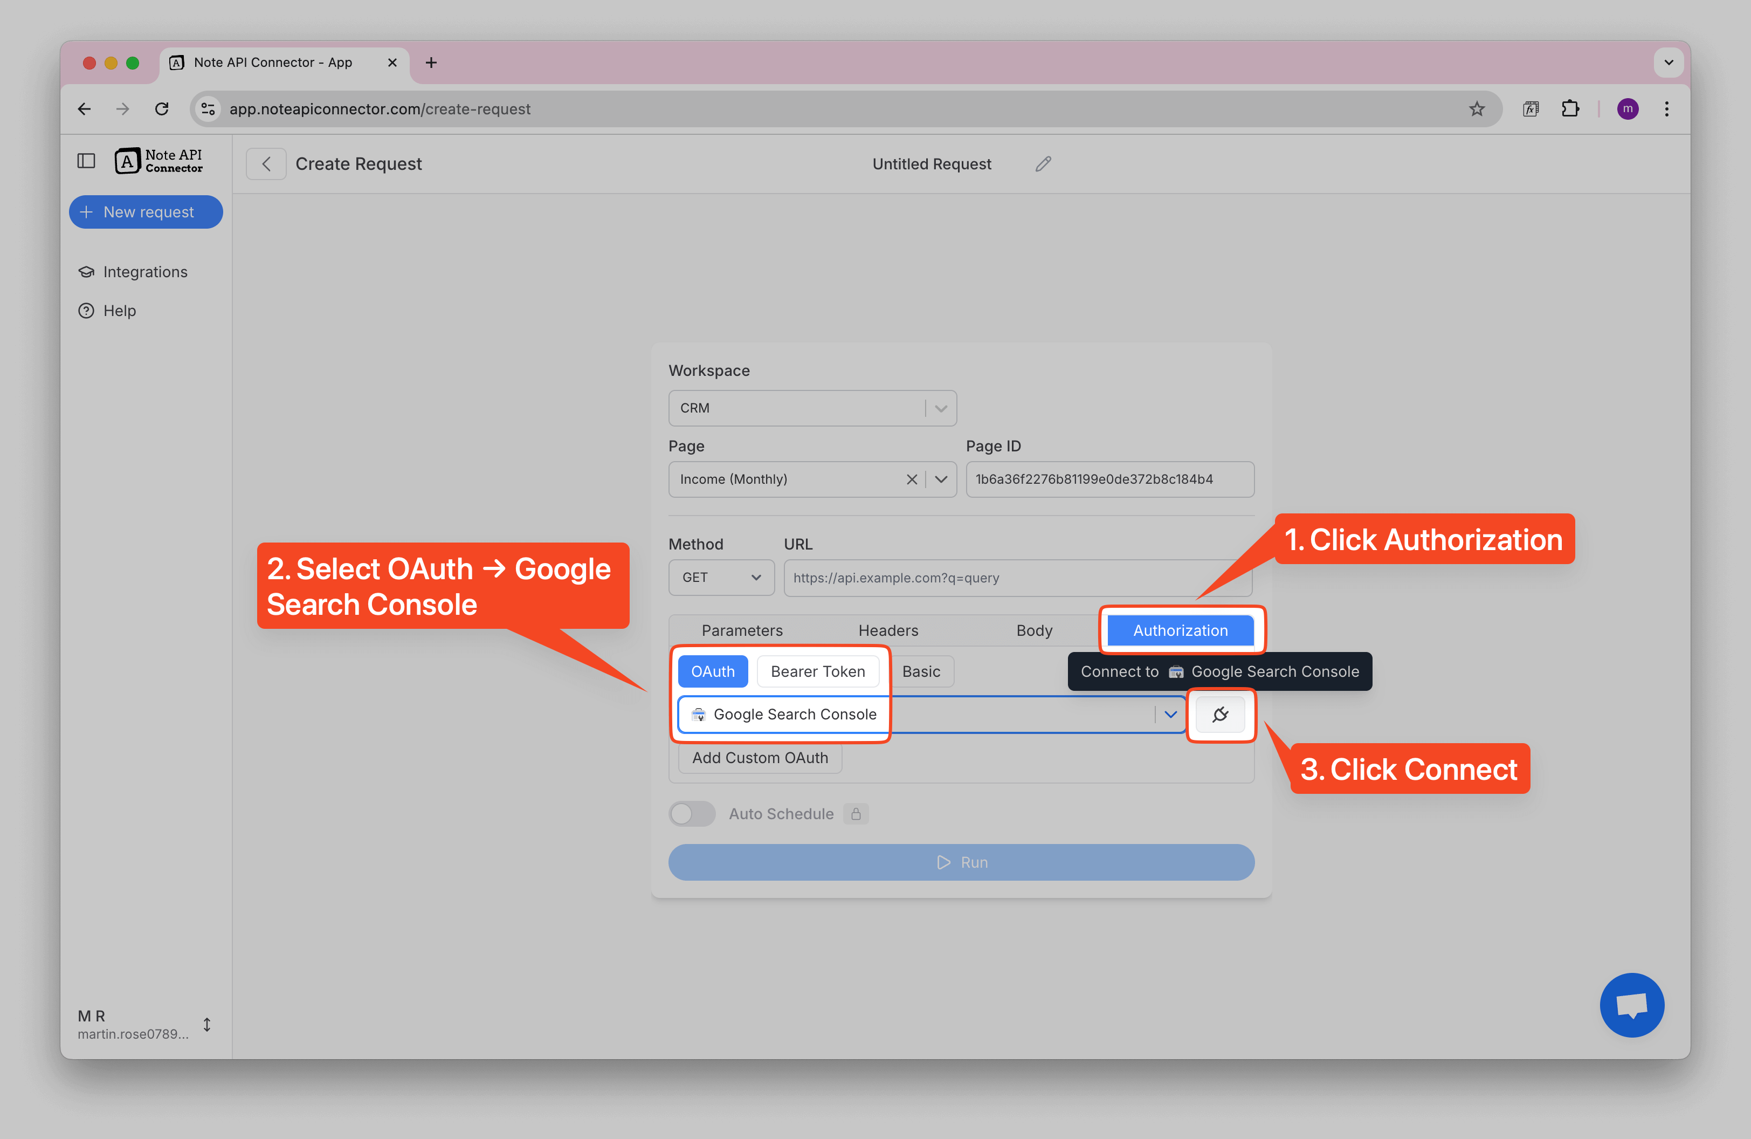
Task: Click the plug connect icon button
Action: (x=1220, y=715)
